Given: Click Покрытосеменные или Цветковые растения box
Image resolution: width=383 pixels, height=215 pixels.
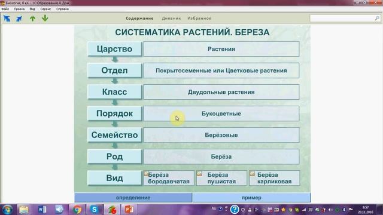Looking at the screenshot, I should [221, 70].
